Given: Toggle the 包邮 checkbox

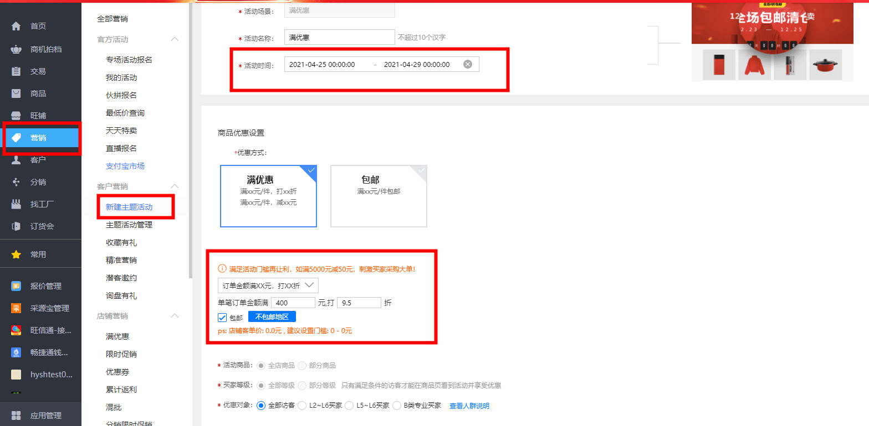Looking at the screenshot, I should click(222, 318).
